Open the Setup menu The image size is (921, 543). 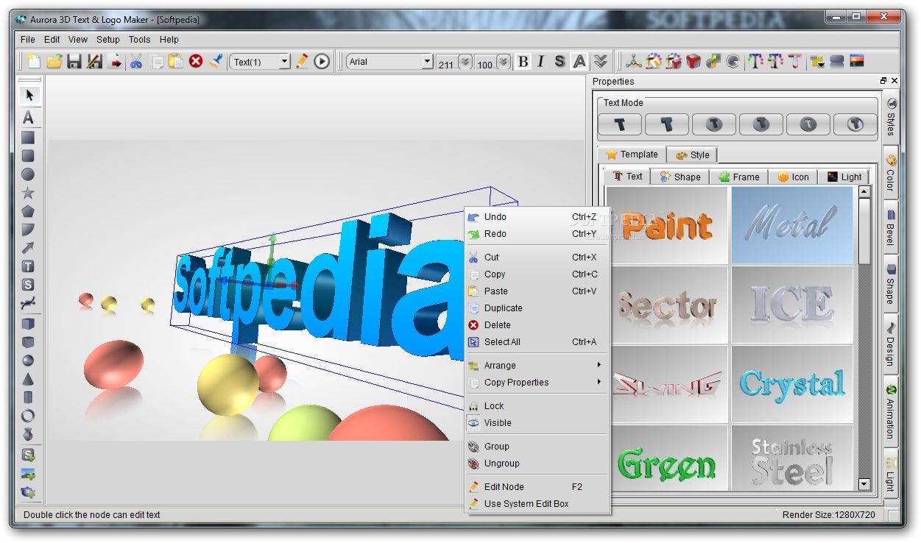tap(108, 40)
